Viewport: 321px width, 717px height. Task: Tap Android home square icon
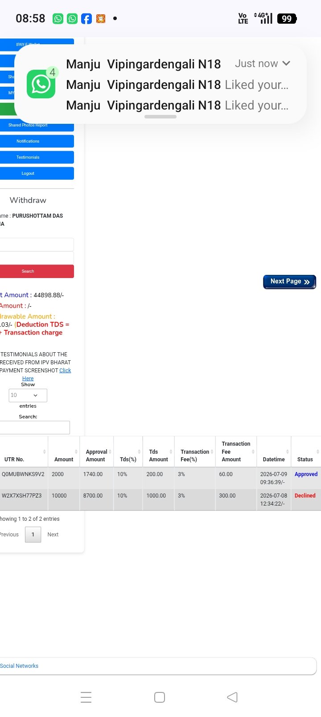tap(160, 697)
